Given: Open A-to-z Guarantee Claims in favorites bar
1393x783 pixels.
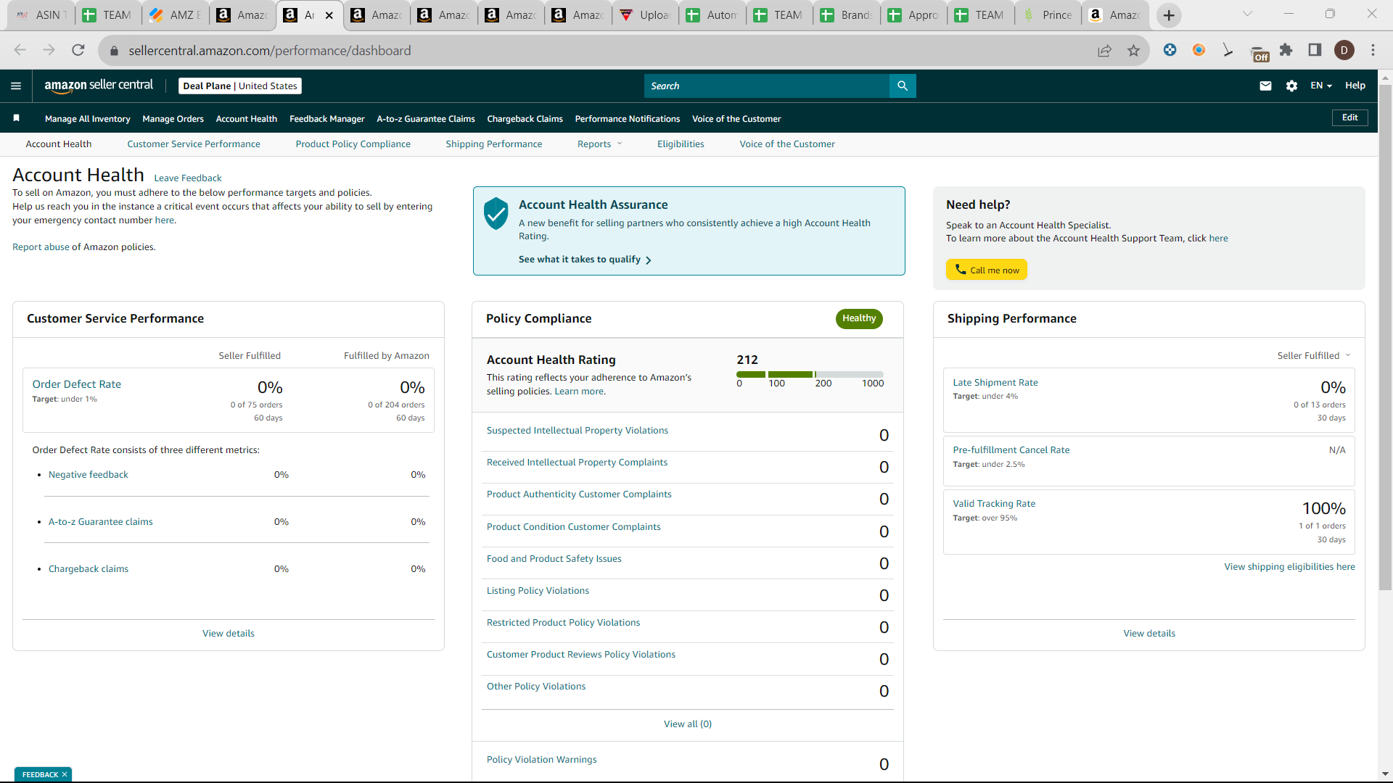Looking at the screenshot, I should coord(426,119).
